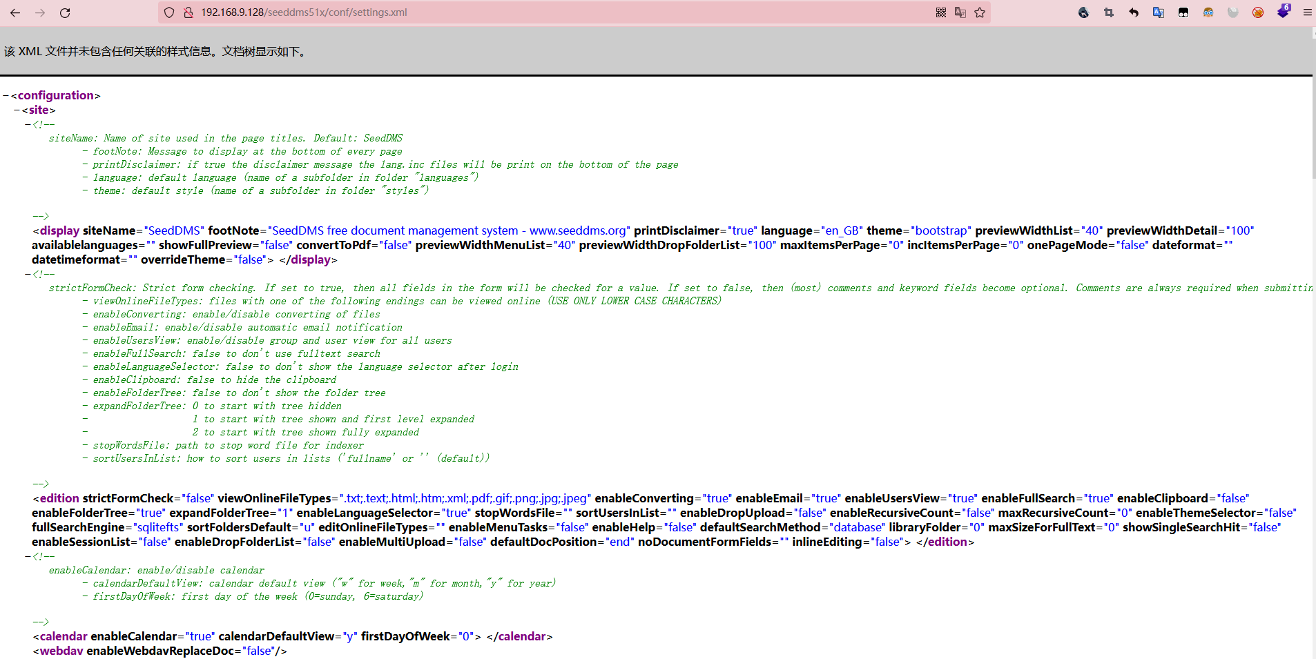Click the comment line starting "printDisclaimer:"
1316x659 pixels.
tap(385, 164)
